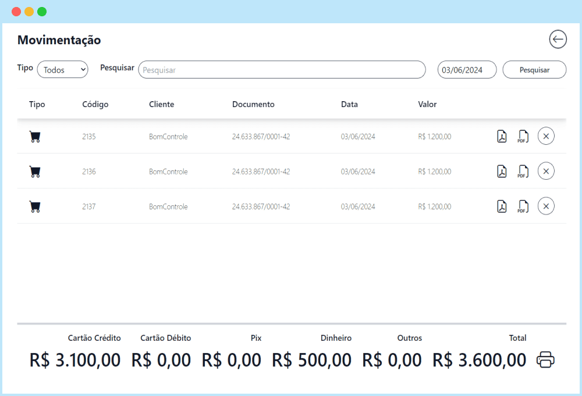Open PDF file icon for code 2135
582x396 pixels.
523,137
